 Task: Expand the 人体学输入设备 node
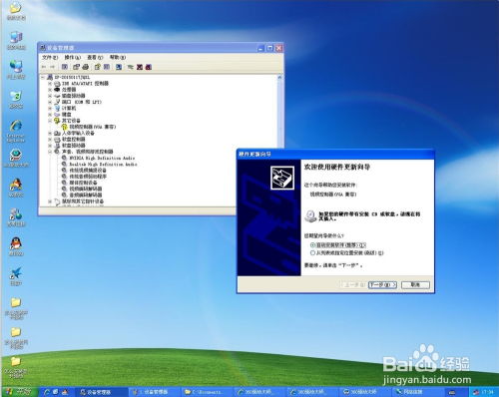coord(50,133)
